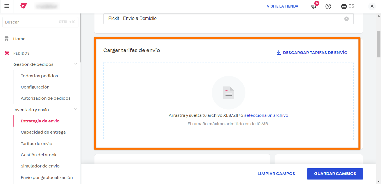Collapse the Inventario y envío section
This screenshot has height=184, width=381.
pyautogui.click(x=75, y=109)
